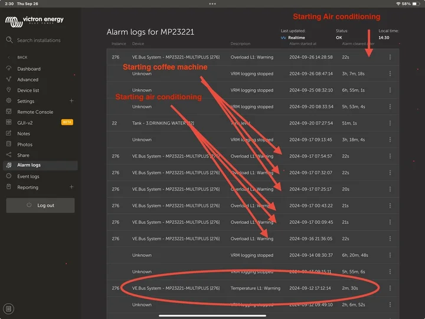Go back using the BACK link
The width and height of the screenshot is (425, 319).
click(x=22, y=57)
